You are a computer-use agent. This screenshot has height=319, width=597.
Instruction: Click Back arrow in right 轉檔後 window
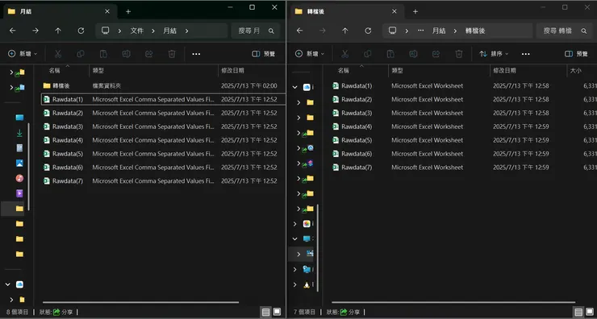[299, 31]
